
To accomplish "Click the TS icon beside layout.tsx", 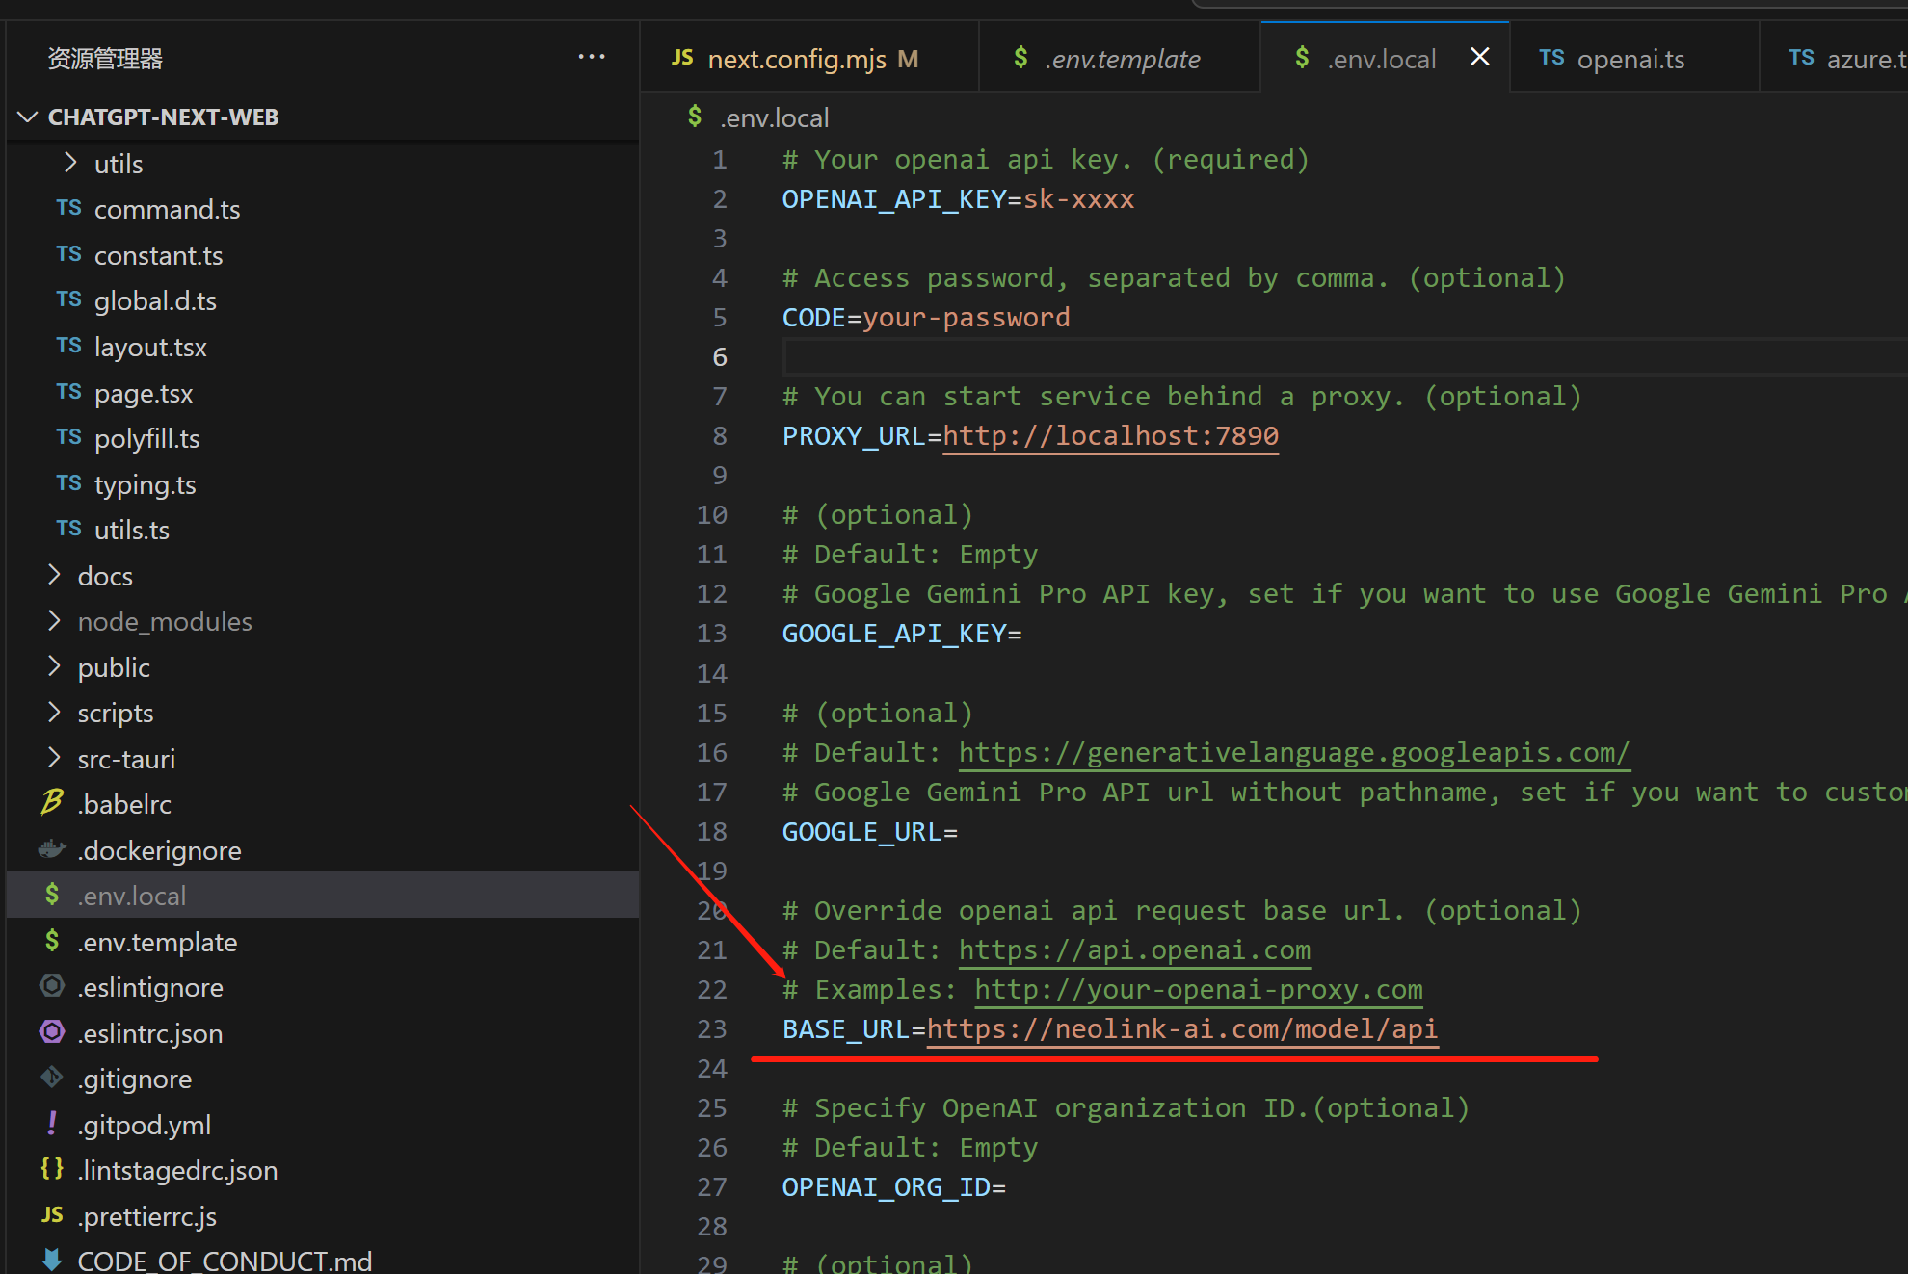I will pyautogui.click(x=68, y=346).
